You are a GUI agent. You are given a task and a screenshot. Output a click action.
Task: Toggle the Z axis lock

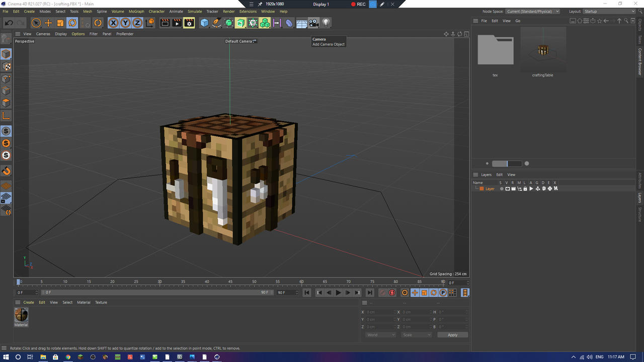[137, 23]
